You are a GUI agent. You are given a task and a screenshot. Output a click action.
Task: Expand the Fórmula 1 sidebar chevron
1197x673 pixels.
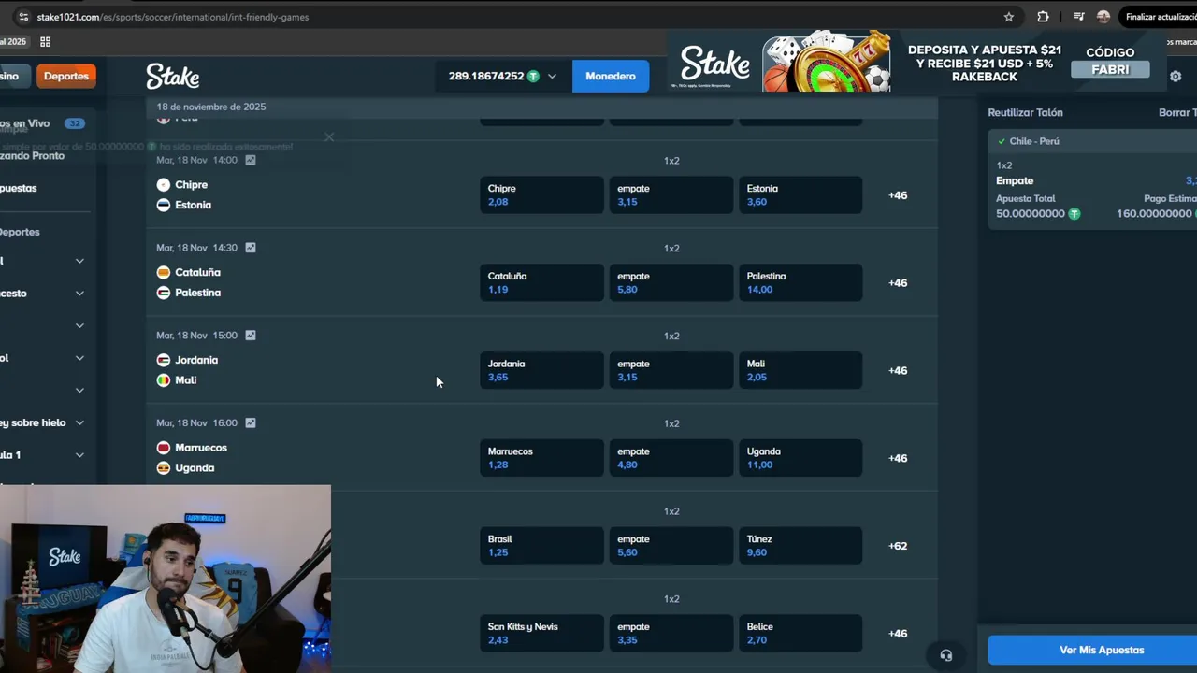click(79, 455)
